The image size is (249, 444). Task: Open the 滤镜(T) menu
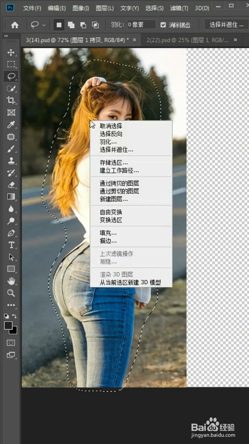point(179,8)
